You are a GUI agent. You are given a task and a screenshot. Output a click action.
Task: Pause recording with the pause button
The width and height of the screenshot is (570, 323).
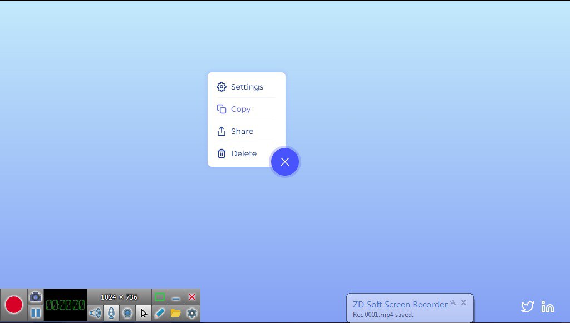point(36,313)
